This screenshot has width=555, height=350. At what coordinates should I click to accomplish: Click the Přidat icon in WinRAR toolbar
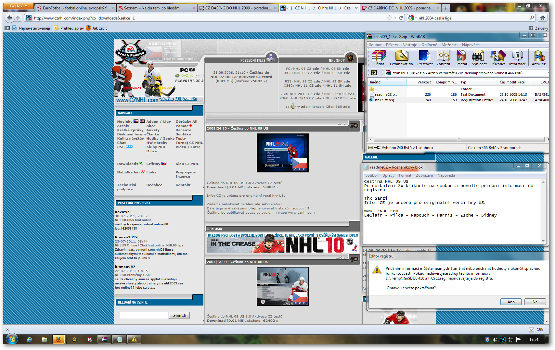[379, 58]
